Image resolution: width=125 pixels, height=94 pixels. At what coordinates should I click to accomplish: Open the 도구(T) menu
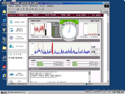(42, 6)
